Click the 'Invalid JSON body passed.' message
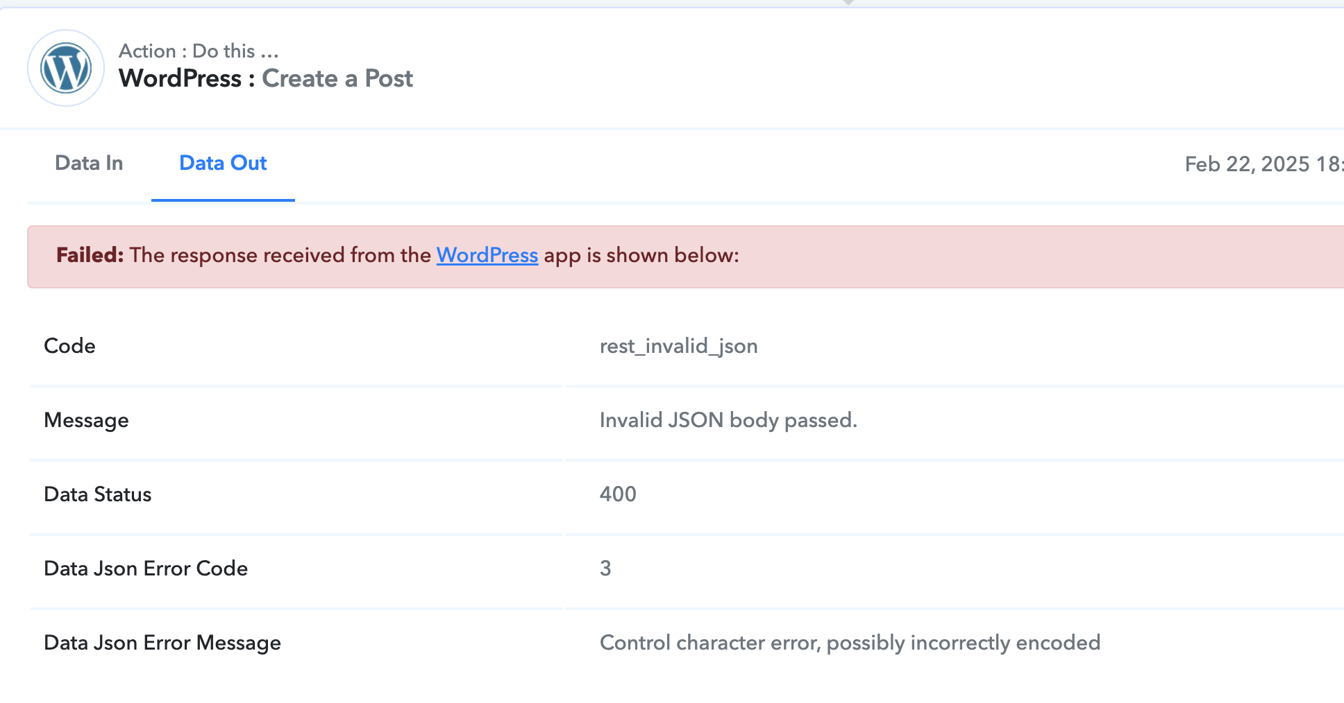1344x703 pixels. 728,420
